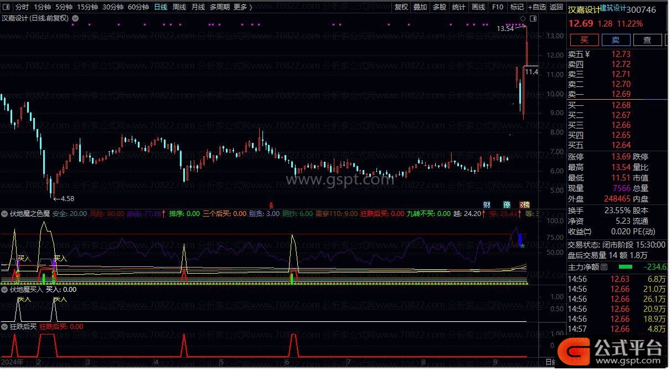The image size is (671, 370).
Task: Click the 现量 value 7566
Action: coord(622,188)
